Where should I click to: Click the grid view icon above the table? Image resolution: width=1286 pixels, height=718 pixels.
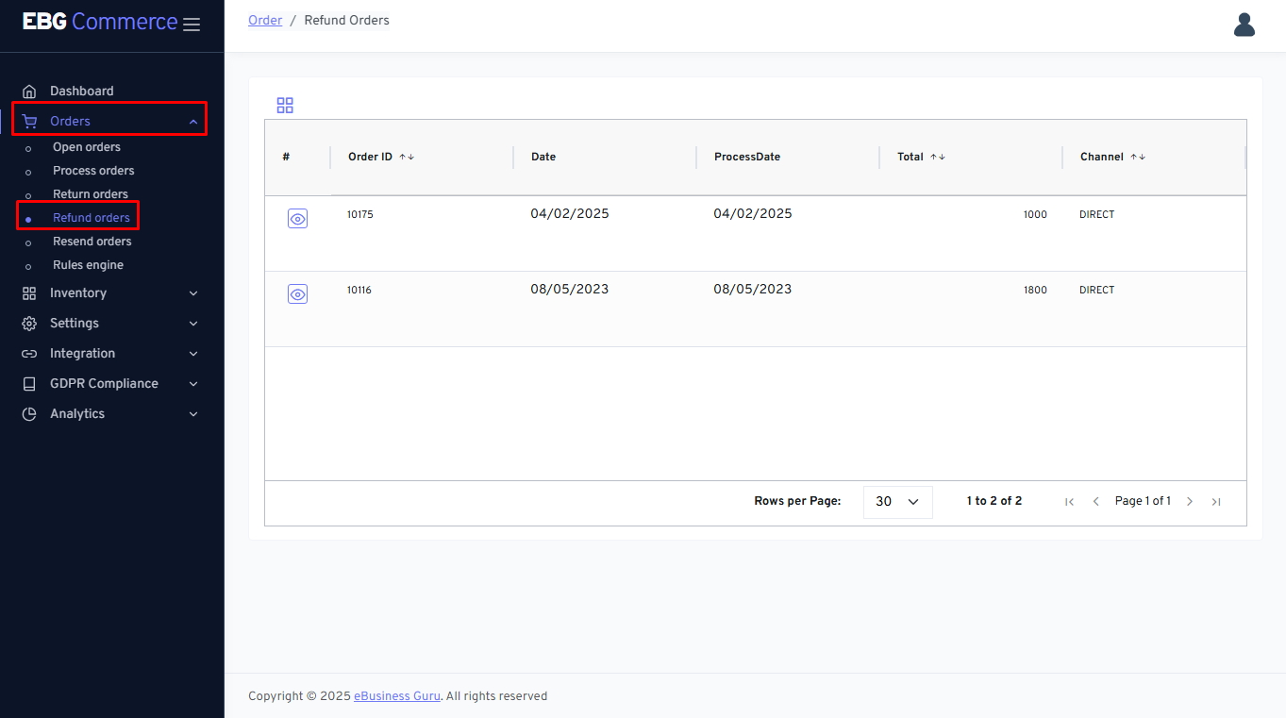pos(285,106)
